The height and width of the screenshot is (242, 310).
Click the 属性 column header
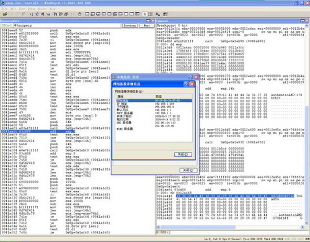click(x=135, y=96)
